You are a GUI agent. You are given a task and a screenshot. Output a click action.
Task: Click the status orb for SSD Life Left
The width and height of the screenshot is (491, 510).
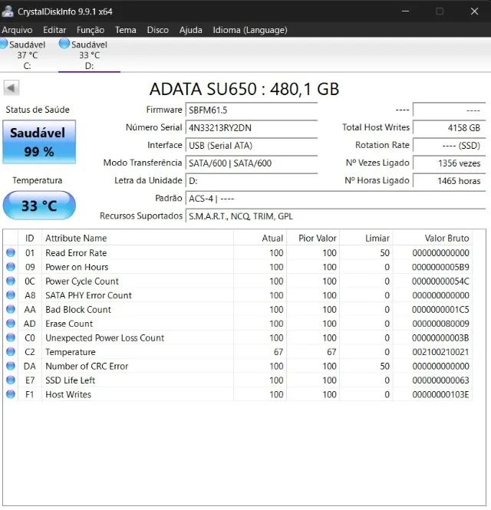point(11,380)
